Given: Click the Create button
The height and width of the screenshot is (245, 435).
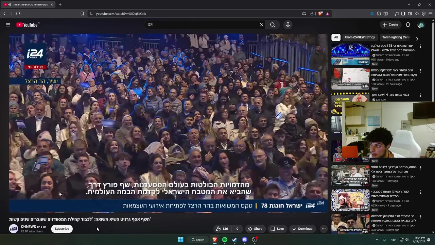Looking at the screenshot, I should pos(390,24).
